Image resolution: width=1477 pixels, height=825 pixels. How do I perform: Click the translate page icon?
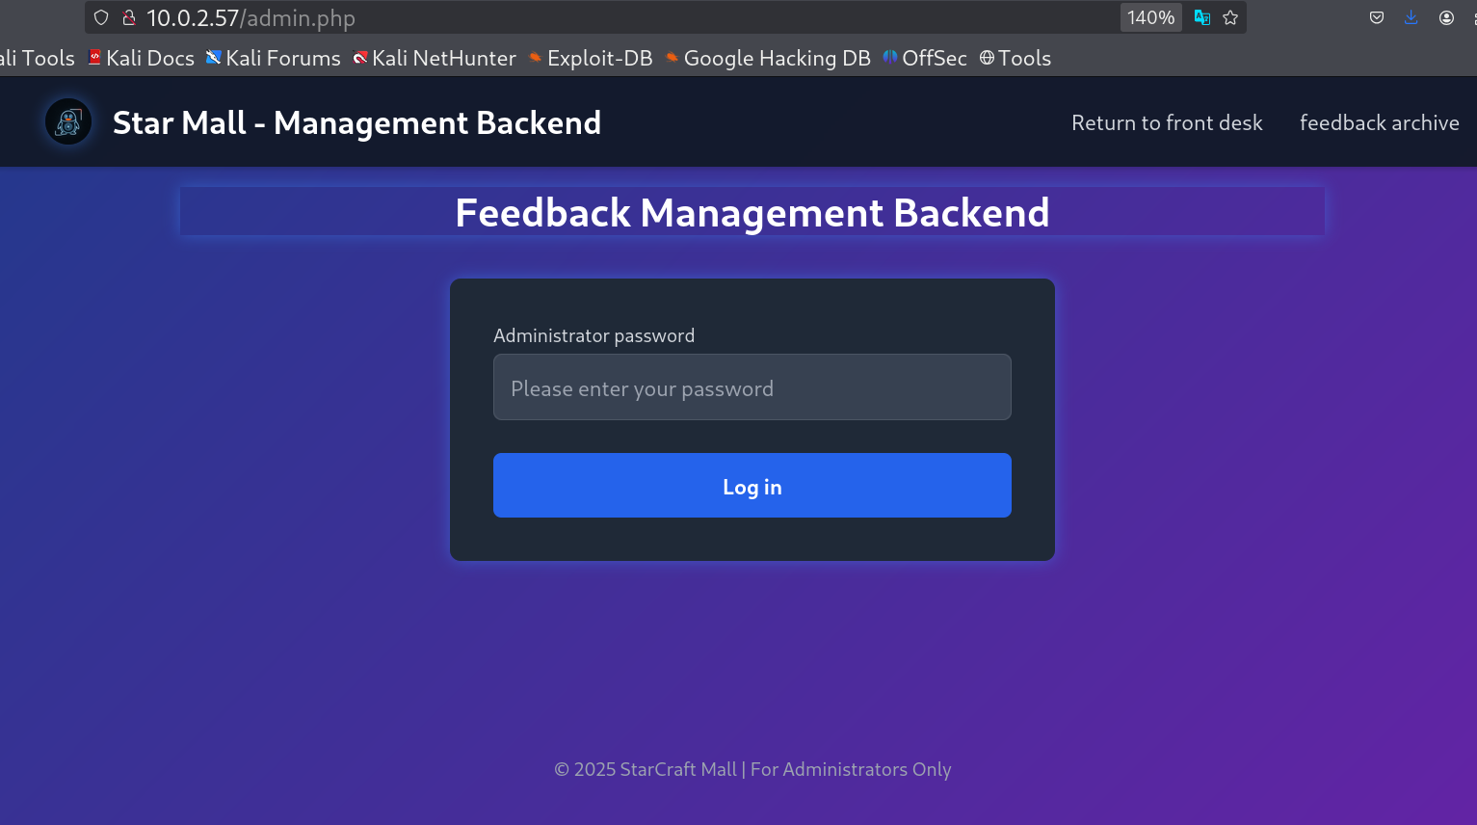pyautogui.click(x=1201, y=17)
